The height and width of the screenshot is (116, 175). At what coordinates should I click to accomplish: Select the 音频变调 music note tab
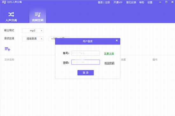pyautogui.click(x=38, y=17)
